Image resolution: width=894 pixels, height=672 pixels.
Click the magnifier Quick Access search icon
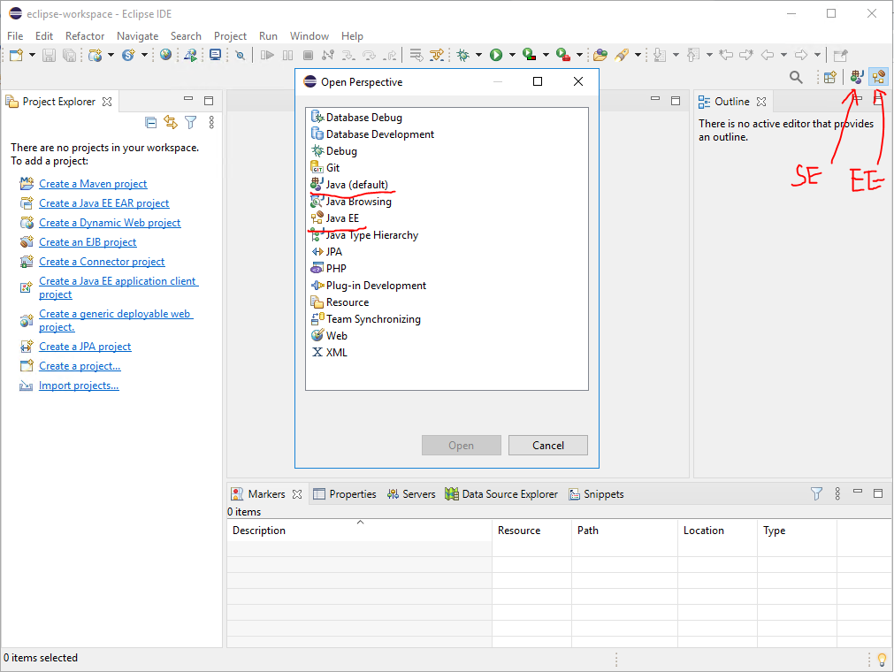796,77
